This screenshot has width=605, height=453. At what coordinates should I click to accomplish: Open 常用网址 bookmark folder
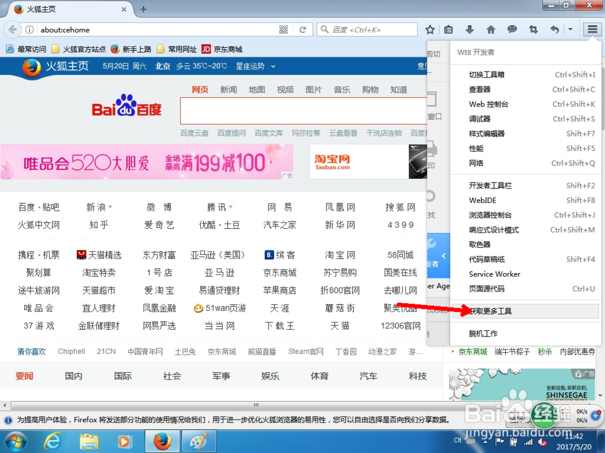pyautogui.click(x=177, y=49)
